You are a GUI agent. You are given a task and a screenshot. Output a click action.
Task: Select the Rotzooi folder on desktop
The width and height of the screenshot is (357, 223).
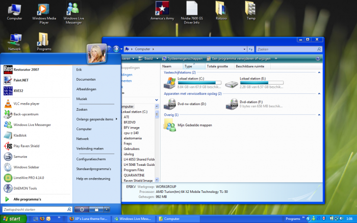(221, 11)
